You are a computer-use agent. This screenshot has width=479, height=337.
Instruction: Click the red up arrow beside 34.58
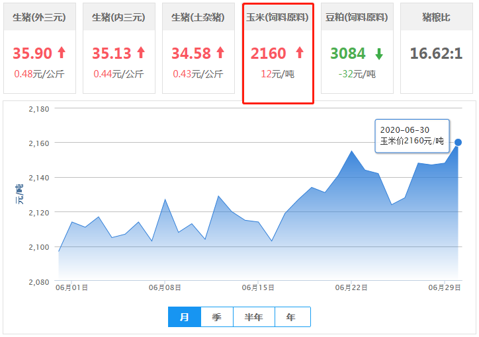click(x=220, y=53)
